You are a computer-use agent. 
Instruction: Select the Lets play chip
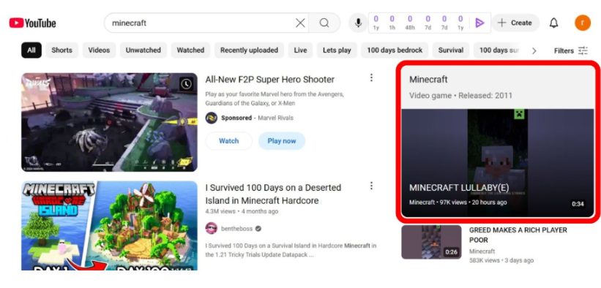click(337, 50)
